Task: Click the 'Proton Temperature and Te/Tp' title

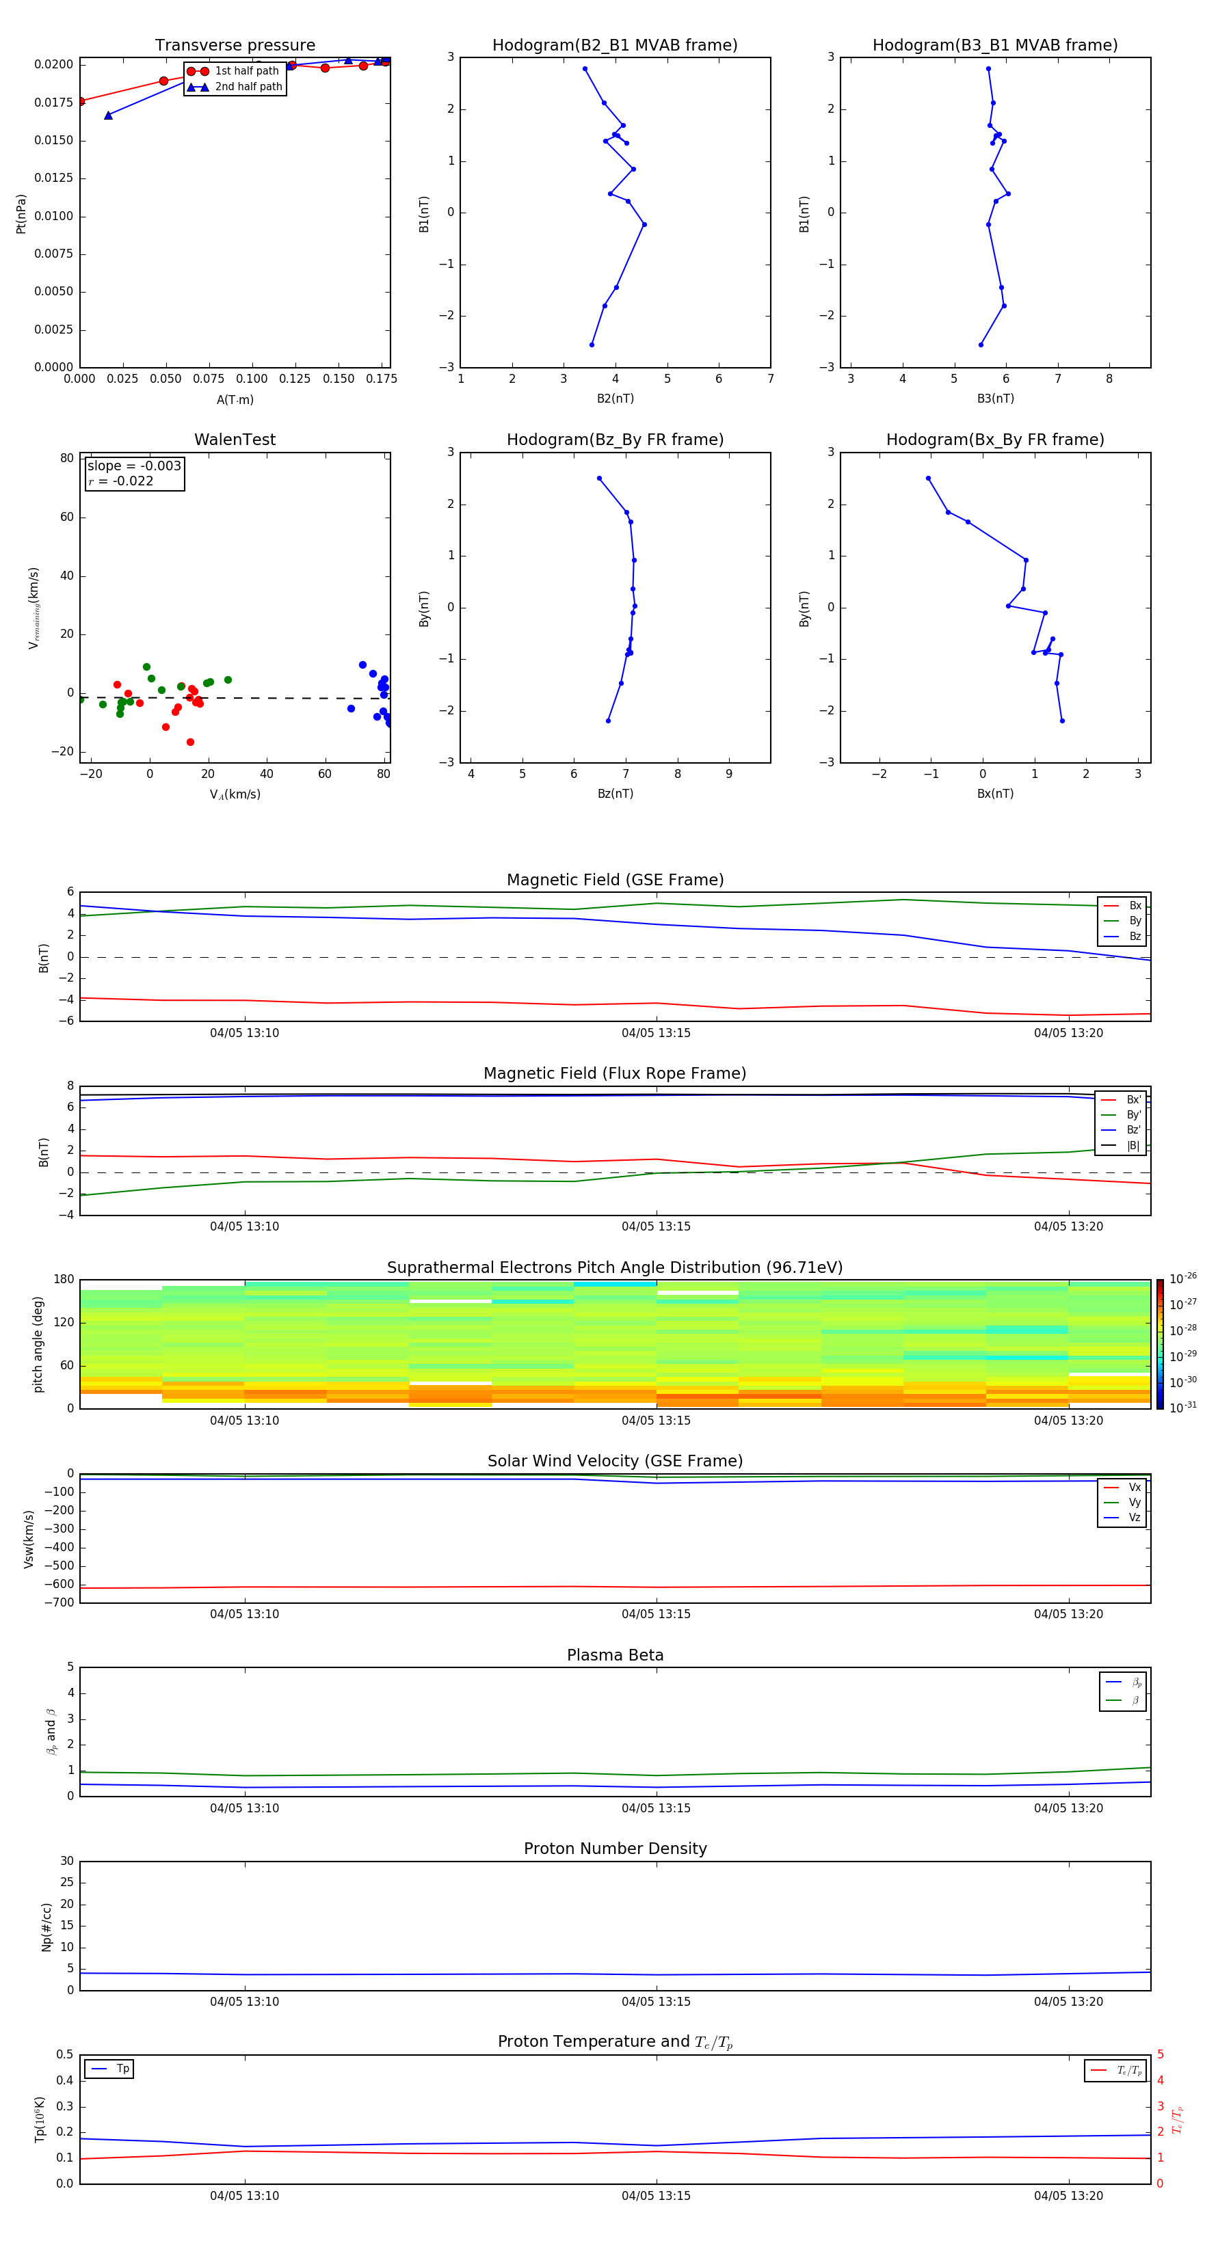Action: [x=615, y=2042]
